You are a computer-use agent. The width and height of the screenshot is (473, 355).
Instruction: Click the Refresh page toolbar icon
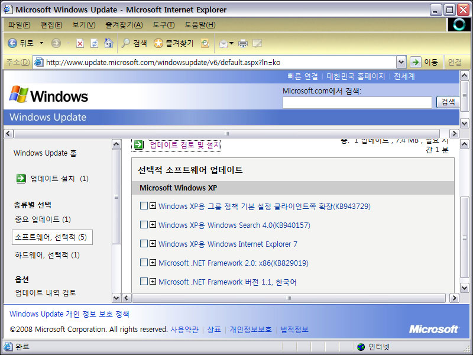point(94,43)
